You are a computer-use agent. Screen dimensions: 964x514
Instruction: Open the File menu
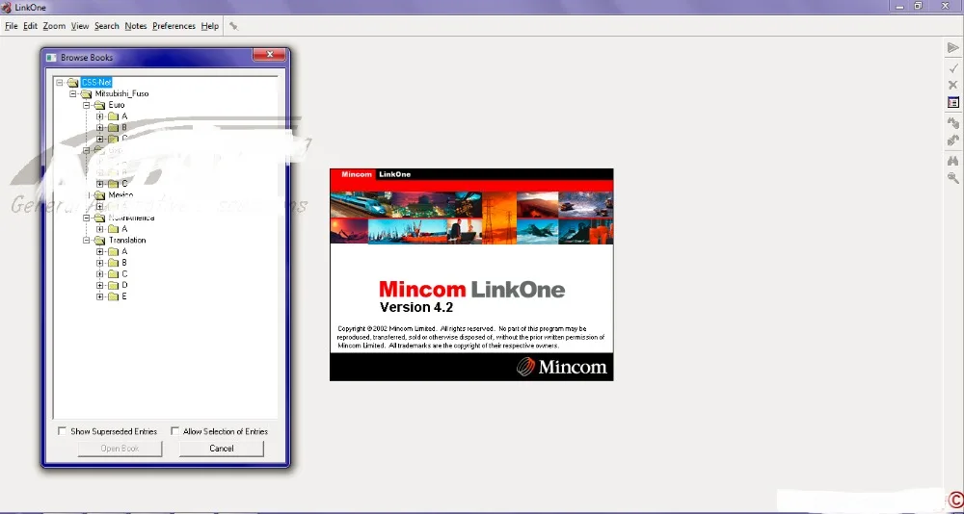coord(11,26)
